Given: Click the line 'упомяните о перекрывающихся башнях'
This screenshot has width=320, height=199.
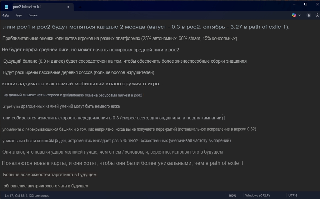Looking at the screenshot, I should coord(129,129).
